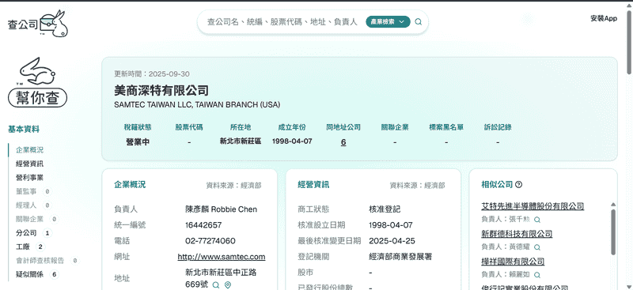Select 會計師查核報告 in the sidebar
The height and width of the screenshot is (290, 633).
coord(40,261)
